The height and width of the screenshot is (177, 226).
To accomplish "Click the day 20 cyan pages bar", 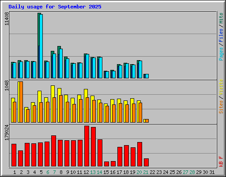I will click(x=140, y=69).
